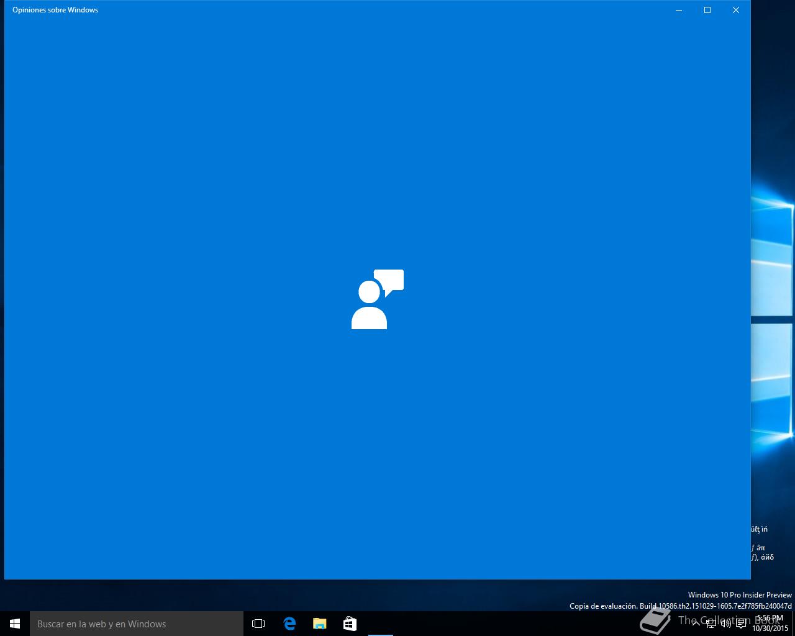Open the clock showing 5:56 PM

(770, 624)
